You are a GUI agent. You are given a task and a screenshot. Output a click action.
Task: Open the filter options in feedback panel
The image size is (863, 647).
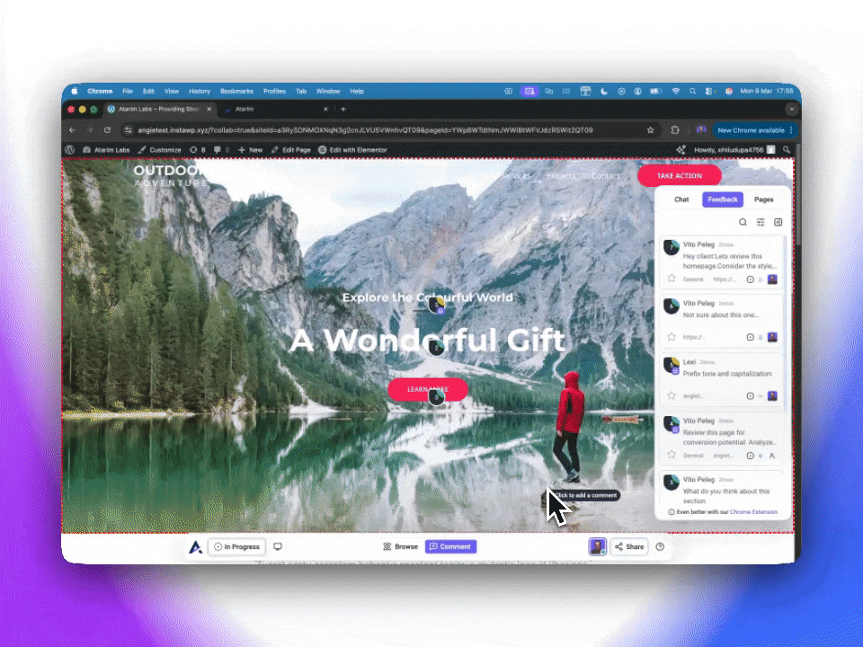click(x=761, y=222)
